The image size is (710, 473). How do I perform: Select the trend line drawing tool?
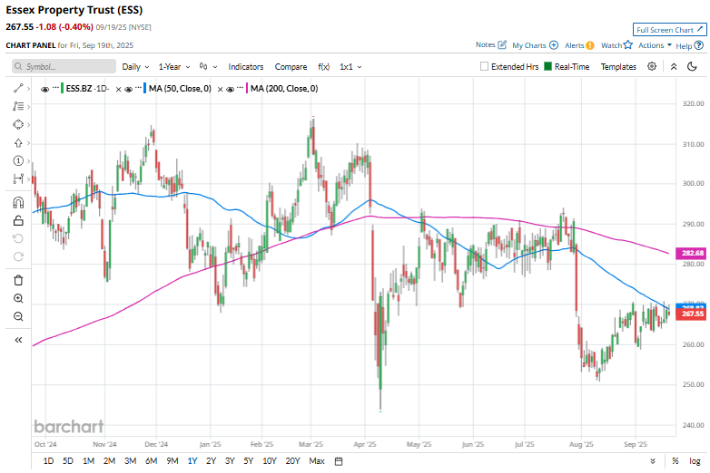18,88
